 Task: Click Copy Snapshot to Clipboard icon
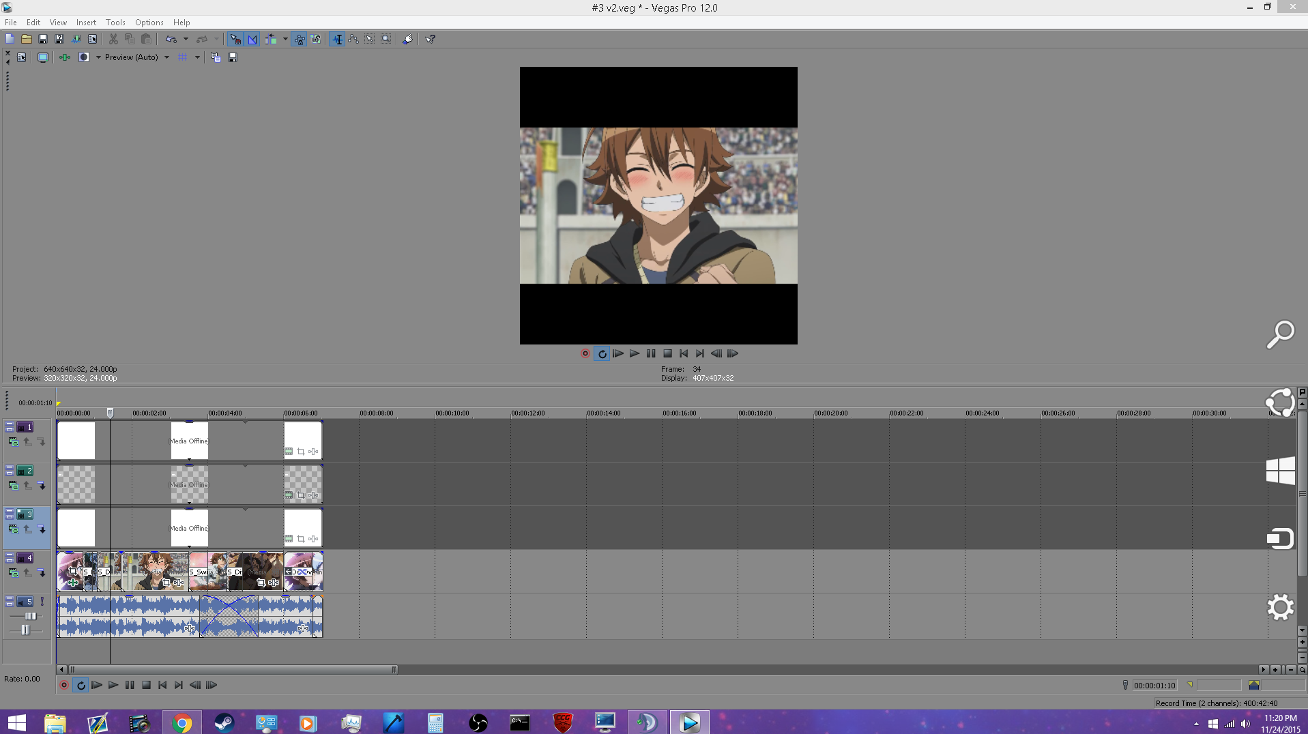(216, 57)
